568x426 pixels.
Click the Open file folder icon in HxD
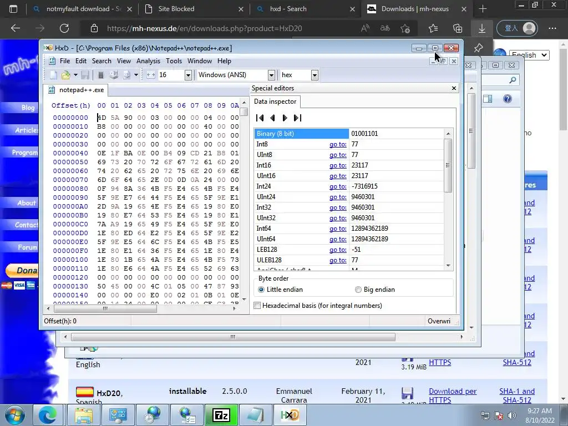pos(66,75)
